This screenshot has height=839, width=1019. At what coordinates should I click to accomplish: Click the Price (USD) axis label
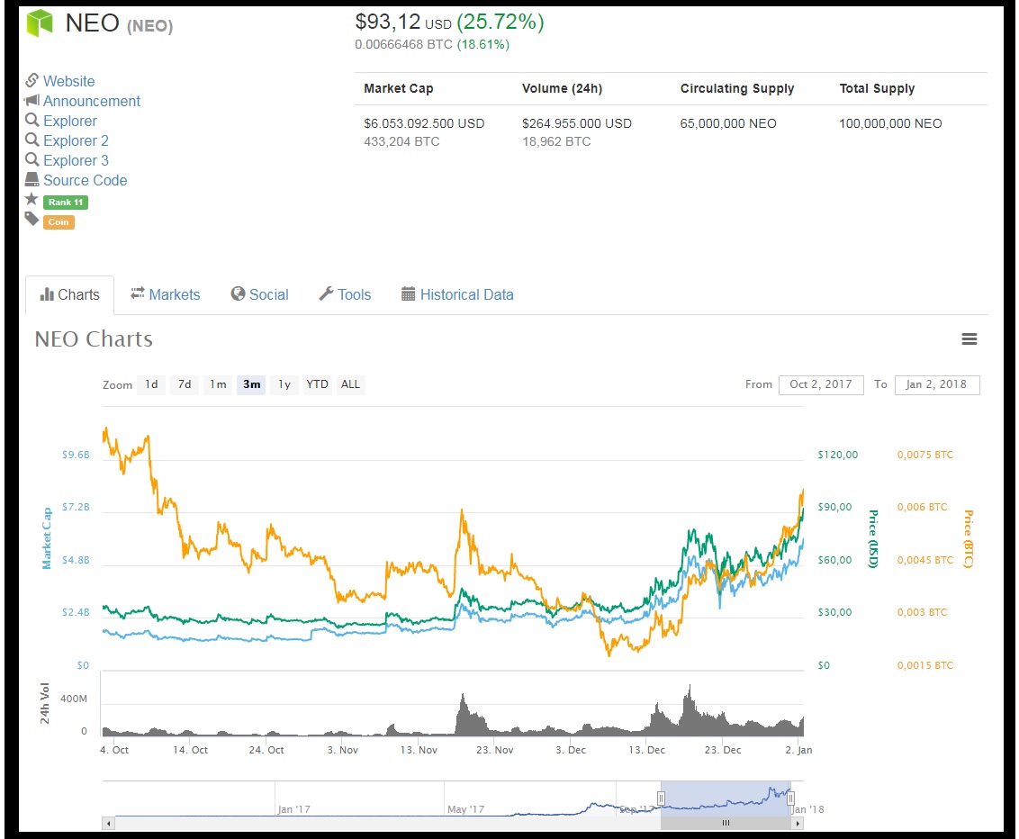click(x=873, y=538)
